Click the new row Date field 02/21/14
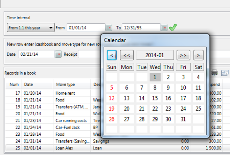 click(x=37, y=54)
